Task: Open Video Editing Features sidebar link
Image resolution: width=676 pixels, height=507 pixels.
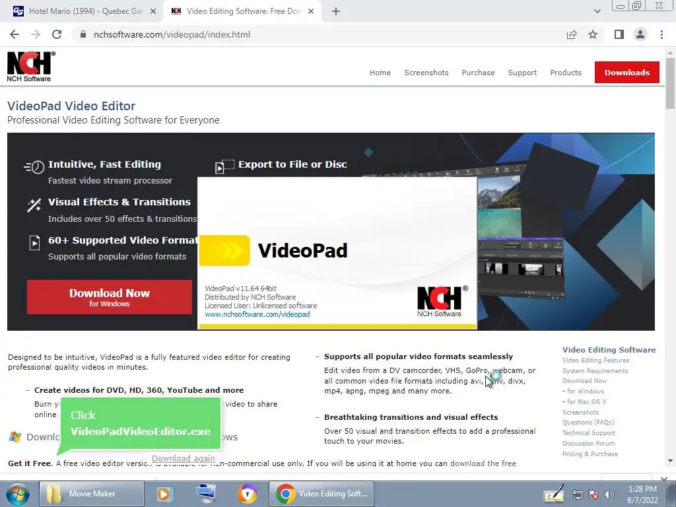Action: [x=595, y=360]
